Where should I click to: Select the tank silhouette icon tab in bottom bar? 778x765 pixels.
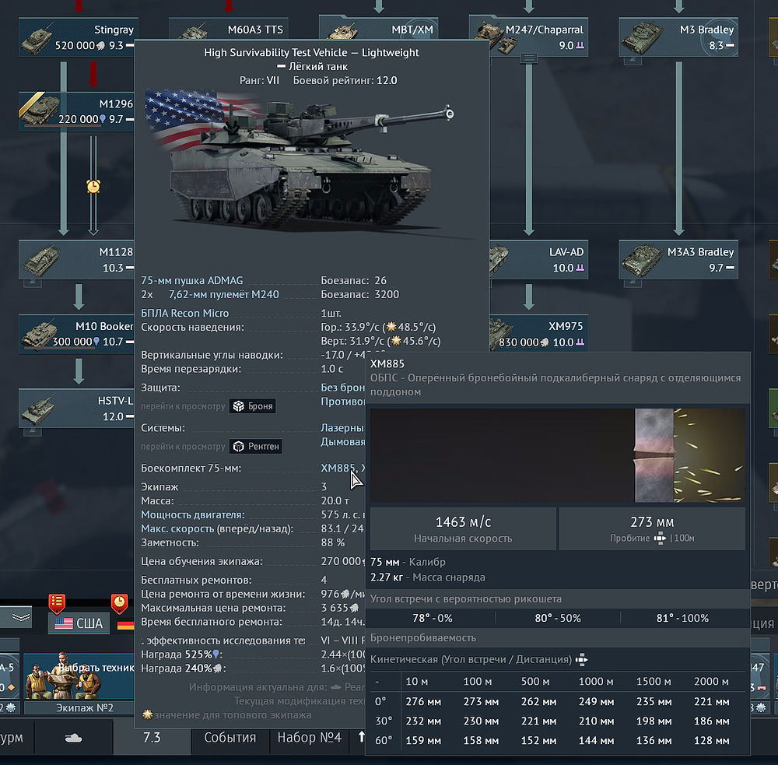[74, 738]
